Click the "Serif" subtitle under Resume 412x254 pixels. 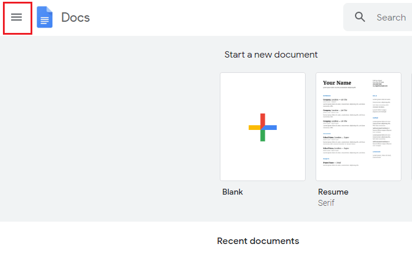pyautogui.click(x=326, y=203)
